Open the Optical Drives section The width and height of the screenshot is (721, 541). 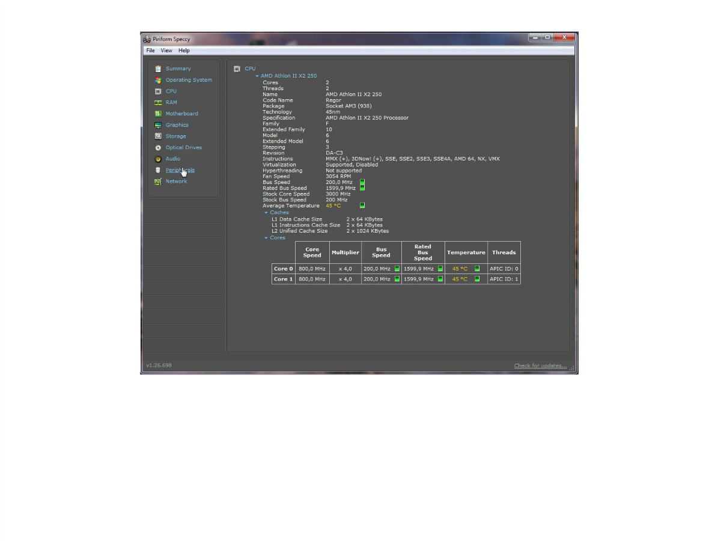point(184,147)
